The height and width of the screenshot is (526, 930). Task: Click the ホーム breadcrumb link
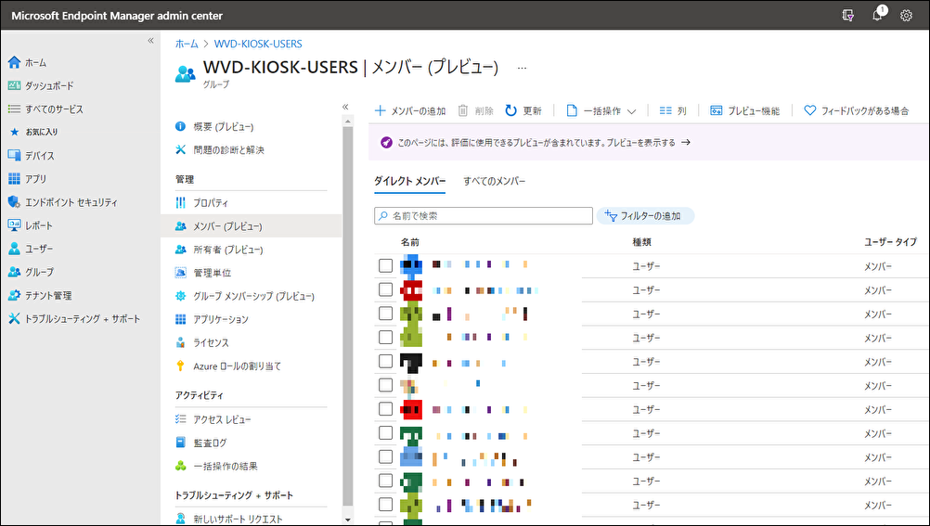pyautogui.click(x=187, y=44)
